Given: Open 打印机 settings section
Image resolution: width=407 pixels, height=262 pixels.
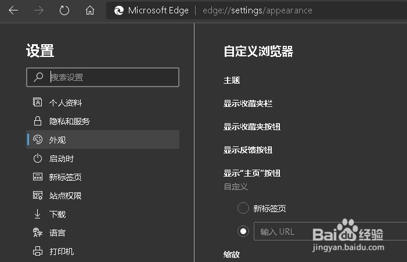Looking at the screenshot, I should (x=103, y=252).
